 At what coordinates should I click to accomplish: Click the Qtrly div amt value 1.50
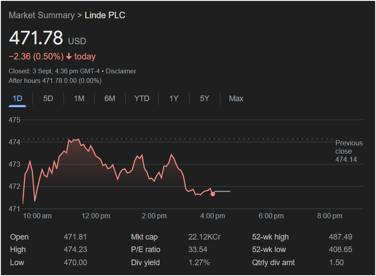336,263
